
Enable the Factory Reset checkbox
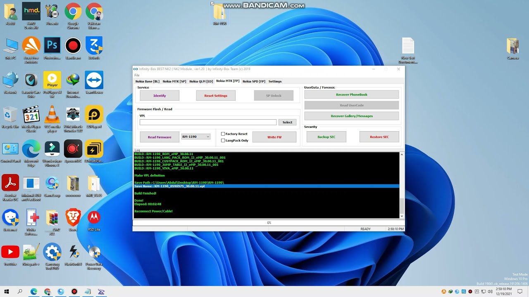coord(223,134)
